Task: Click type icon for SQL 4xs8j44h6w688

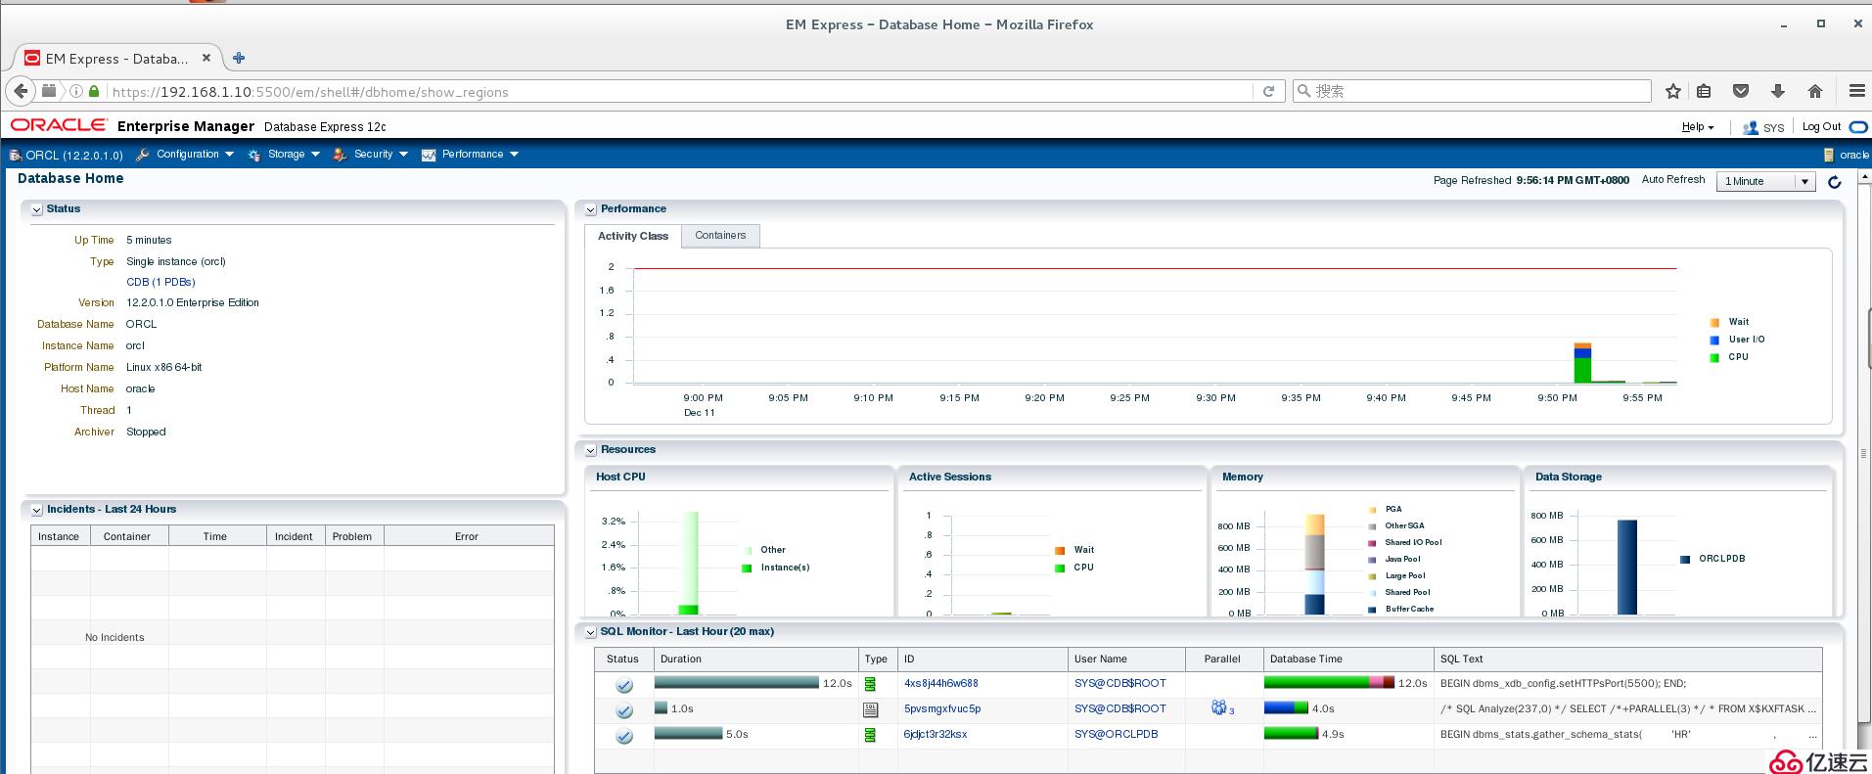Action: click(870, 684)
